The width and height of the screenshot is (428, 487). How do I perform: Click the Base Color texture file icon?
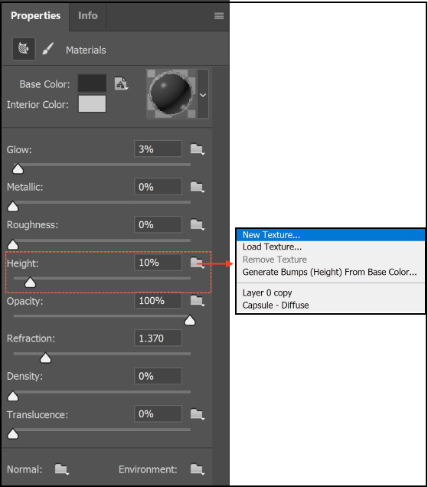coord(121,83)
